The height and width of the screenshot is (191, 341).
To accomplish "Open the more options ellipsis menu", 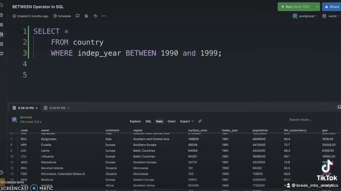I will pyautogui.click(x=104, y=16).
